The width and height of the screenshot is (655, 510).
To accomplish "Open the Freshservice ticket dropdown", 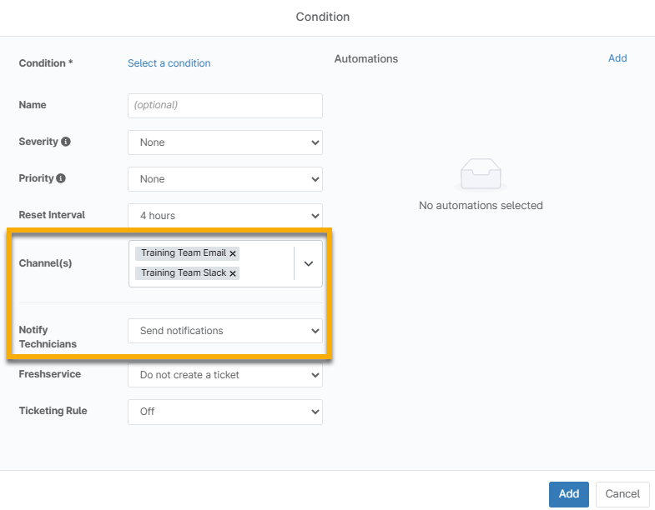I will (x=224, y=375).
